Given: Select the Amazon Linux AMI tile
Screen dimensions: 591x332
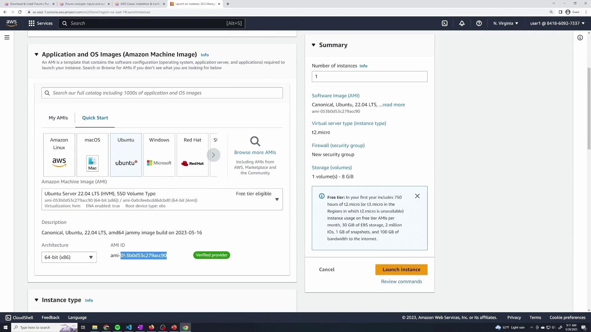Looking at the screenshot, I should point(59,155).
